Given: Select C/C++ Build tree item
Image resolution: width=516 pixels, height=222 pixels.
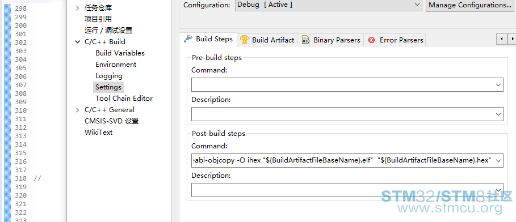Looking at the screenshot, I should [104, 42].
